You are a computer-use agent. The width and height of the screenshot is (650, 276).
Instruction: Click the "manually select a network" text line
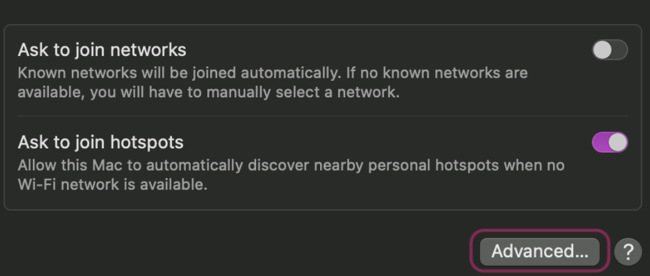coord(207,93)
